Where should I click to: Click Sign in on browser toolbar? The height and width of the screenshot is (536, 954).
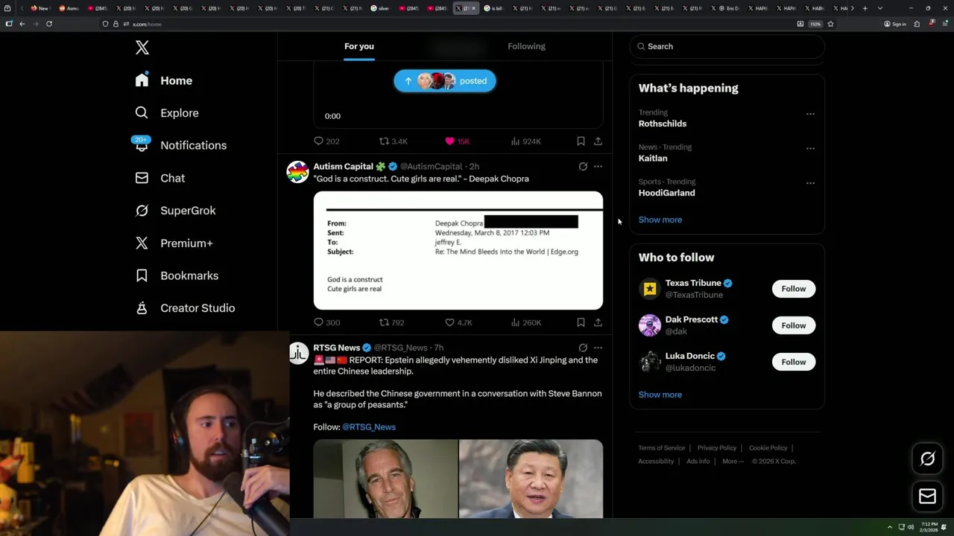pyautogui.click(x=895, y=24)
